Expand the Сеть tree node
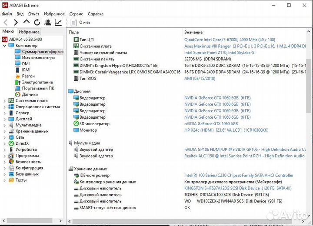Viewport: 313px width, 226px height. pos(5,138)
